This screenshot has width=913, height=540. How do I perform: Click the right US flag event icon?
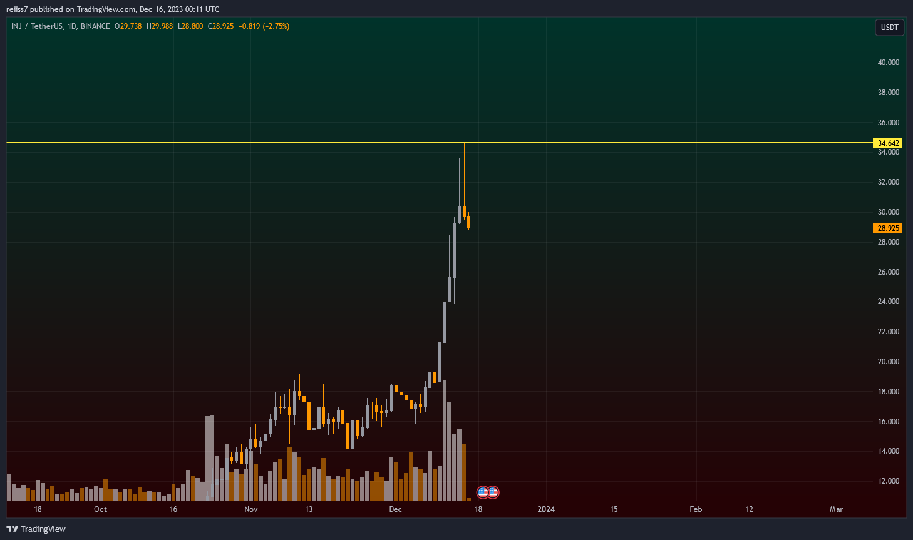[493, 492]
